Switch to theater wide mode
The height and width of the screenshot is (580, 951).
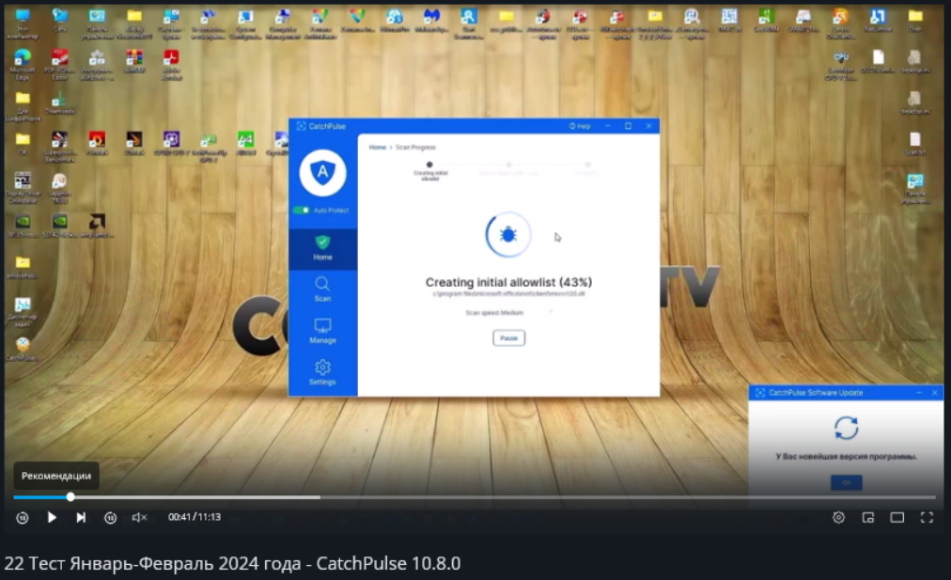pos(897,518)
